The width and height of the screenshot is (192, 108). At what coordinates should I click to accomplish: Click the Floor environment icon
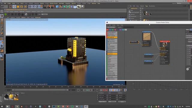tap(75, 7)
